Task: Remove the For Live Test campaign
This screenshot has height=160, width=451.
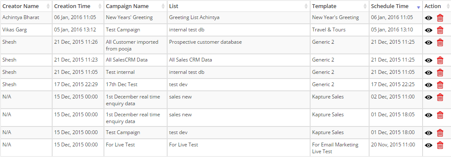Action: (440, 145)
